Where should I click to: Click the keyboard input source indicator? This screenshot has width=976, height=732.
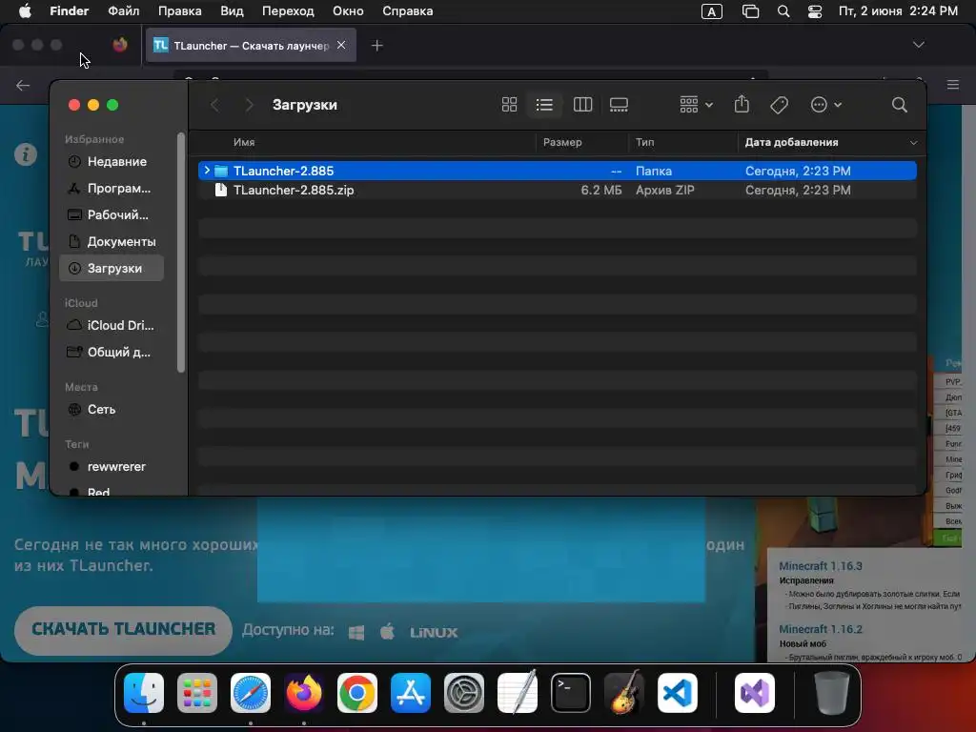711,11
